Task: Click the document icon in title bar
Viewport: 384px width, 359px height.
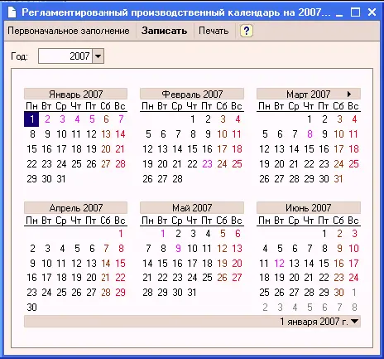Action: point(12,12)
